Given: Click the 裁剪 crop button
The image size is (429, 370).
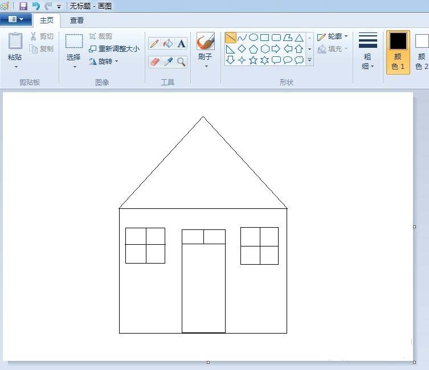Looking at the screenshot, I should [101, 36].
